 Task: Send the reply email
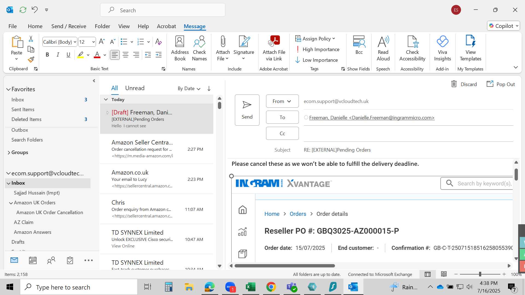[x=247, y=110]
